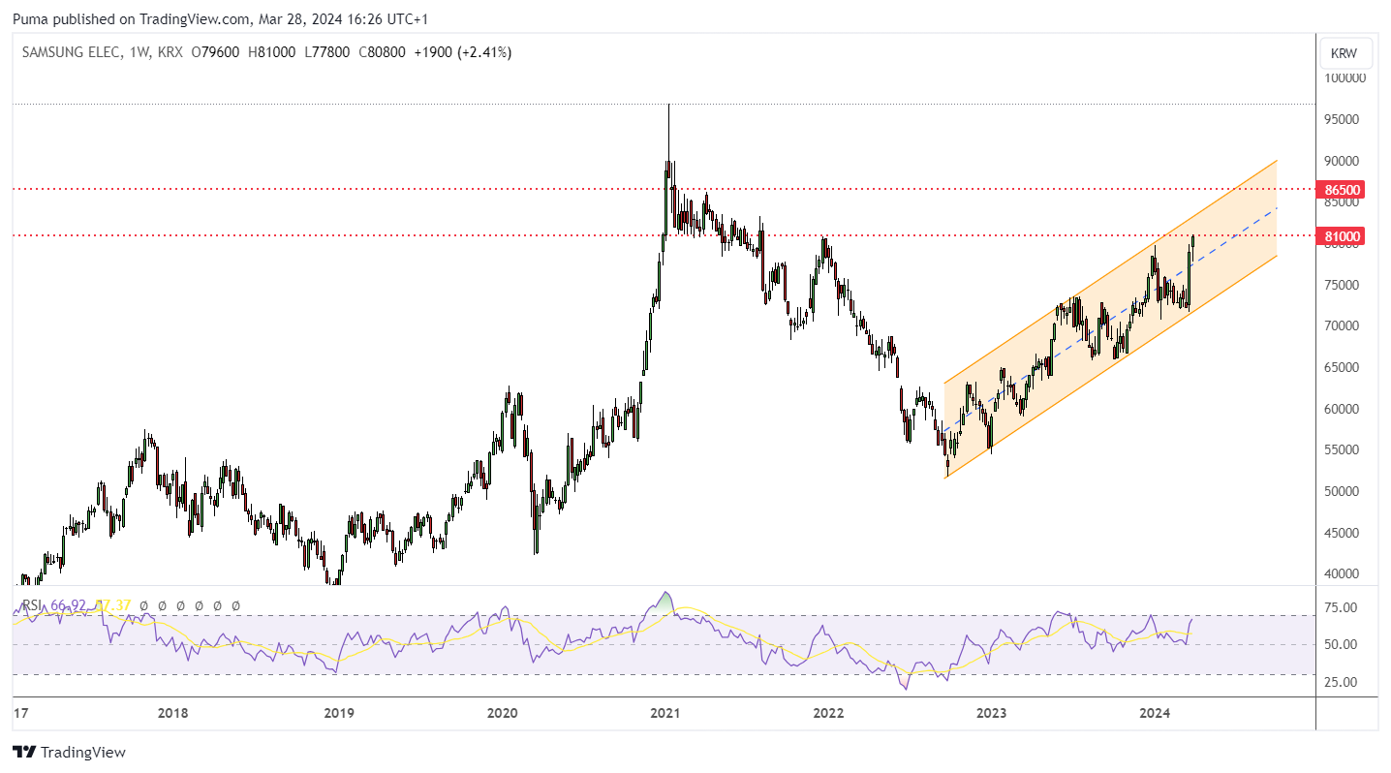Click the 2022 year label on time axis
The width and height of the screenshot is (1391, 773).
(828, 714)
